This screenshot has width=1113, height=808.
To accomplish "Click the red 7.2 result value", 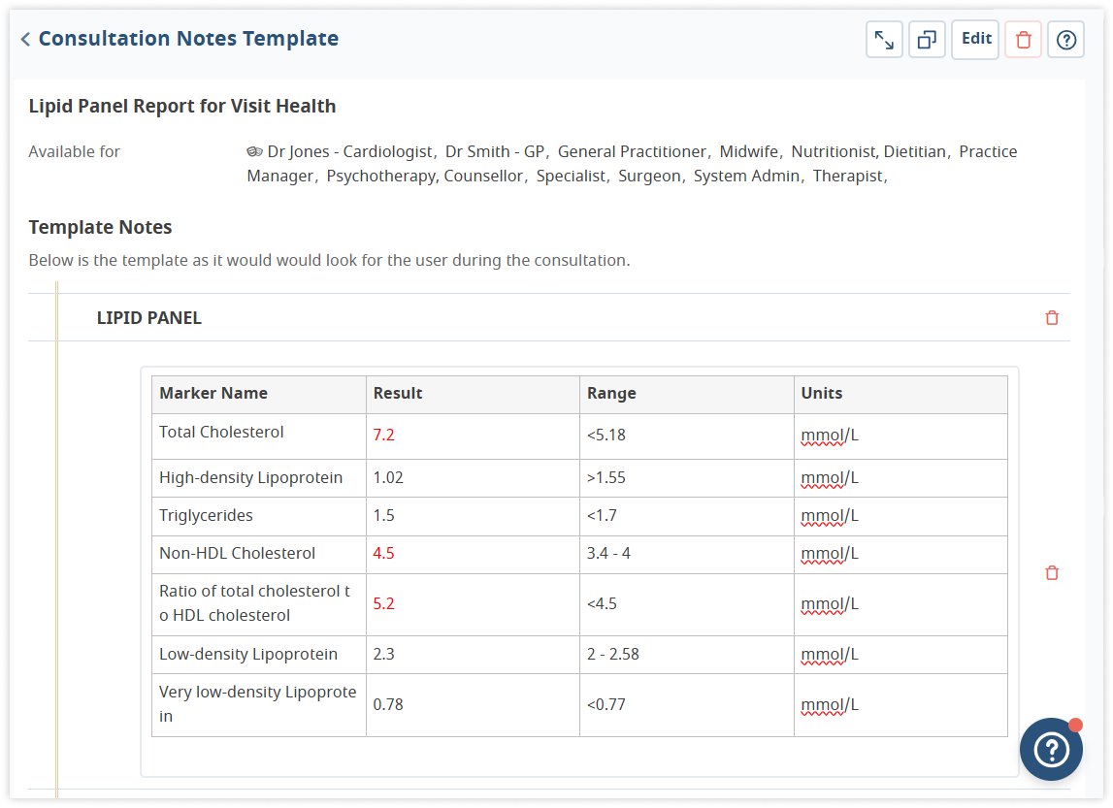I will coord(383,435).
